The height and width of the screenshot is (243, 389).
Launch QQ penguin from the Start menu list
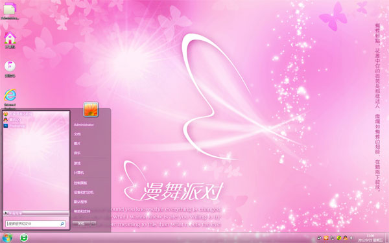(x=12, y=120)
